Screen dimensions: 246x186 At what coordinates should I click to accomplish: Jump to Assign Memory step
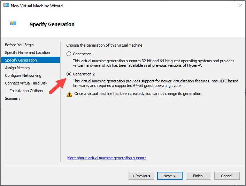(x=17, y=68)
